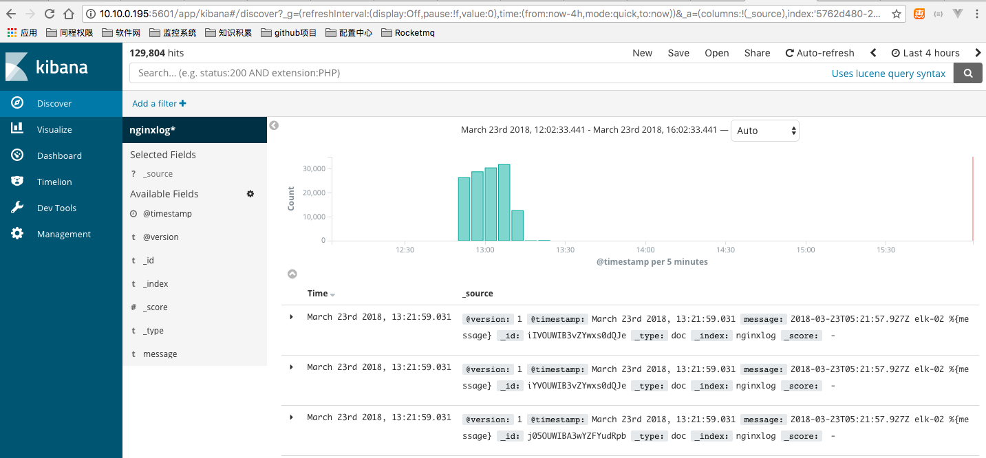Open 知识积累 bookmark folder
This screenshot has height=458, width=986.
(x=228, y=32)
